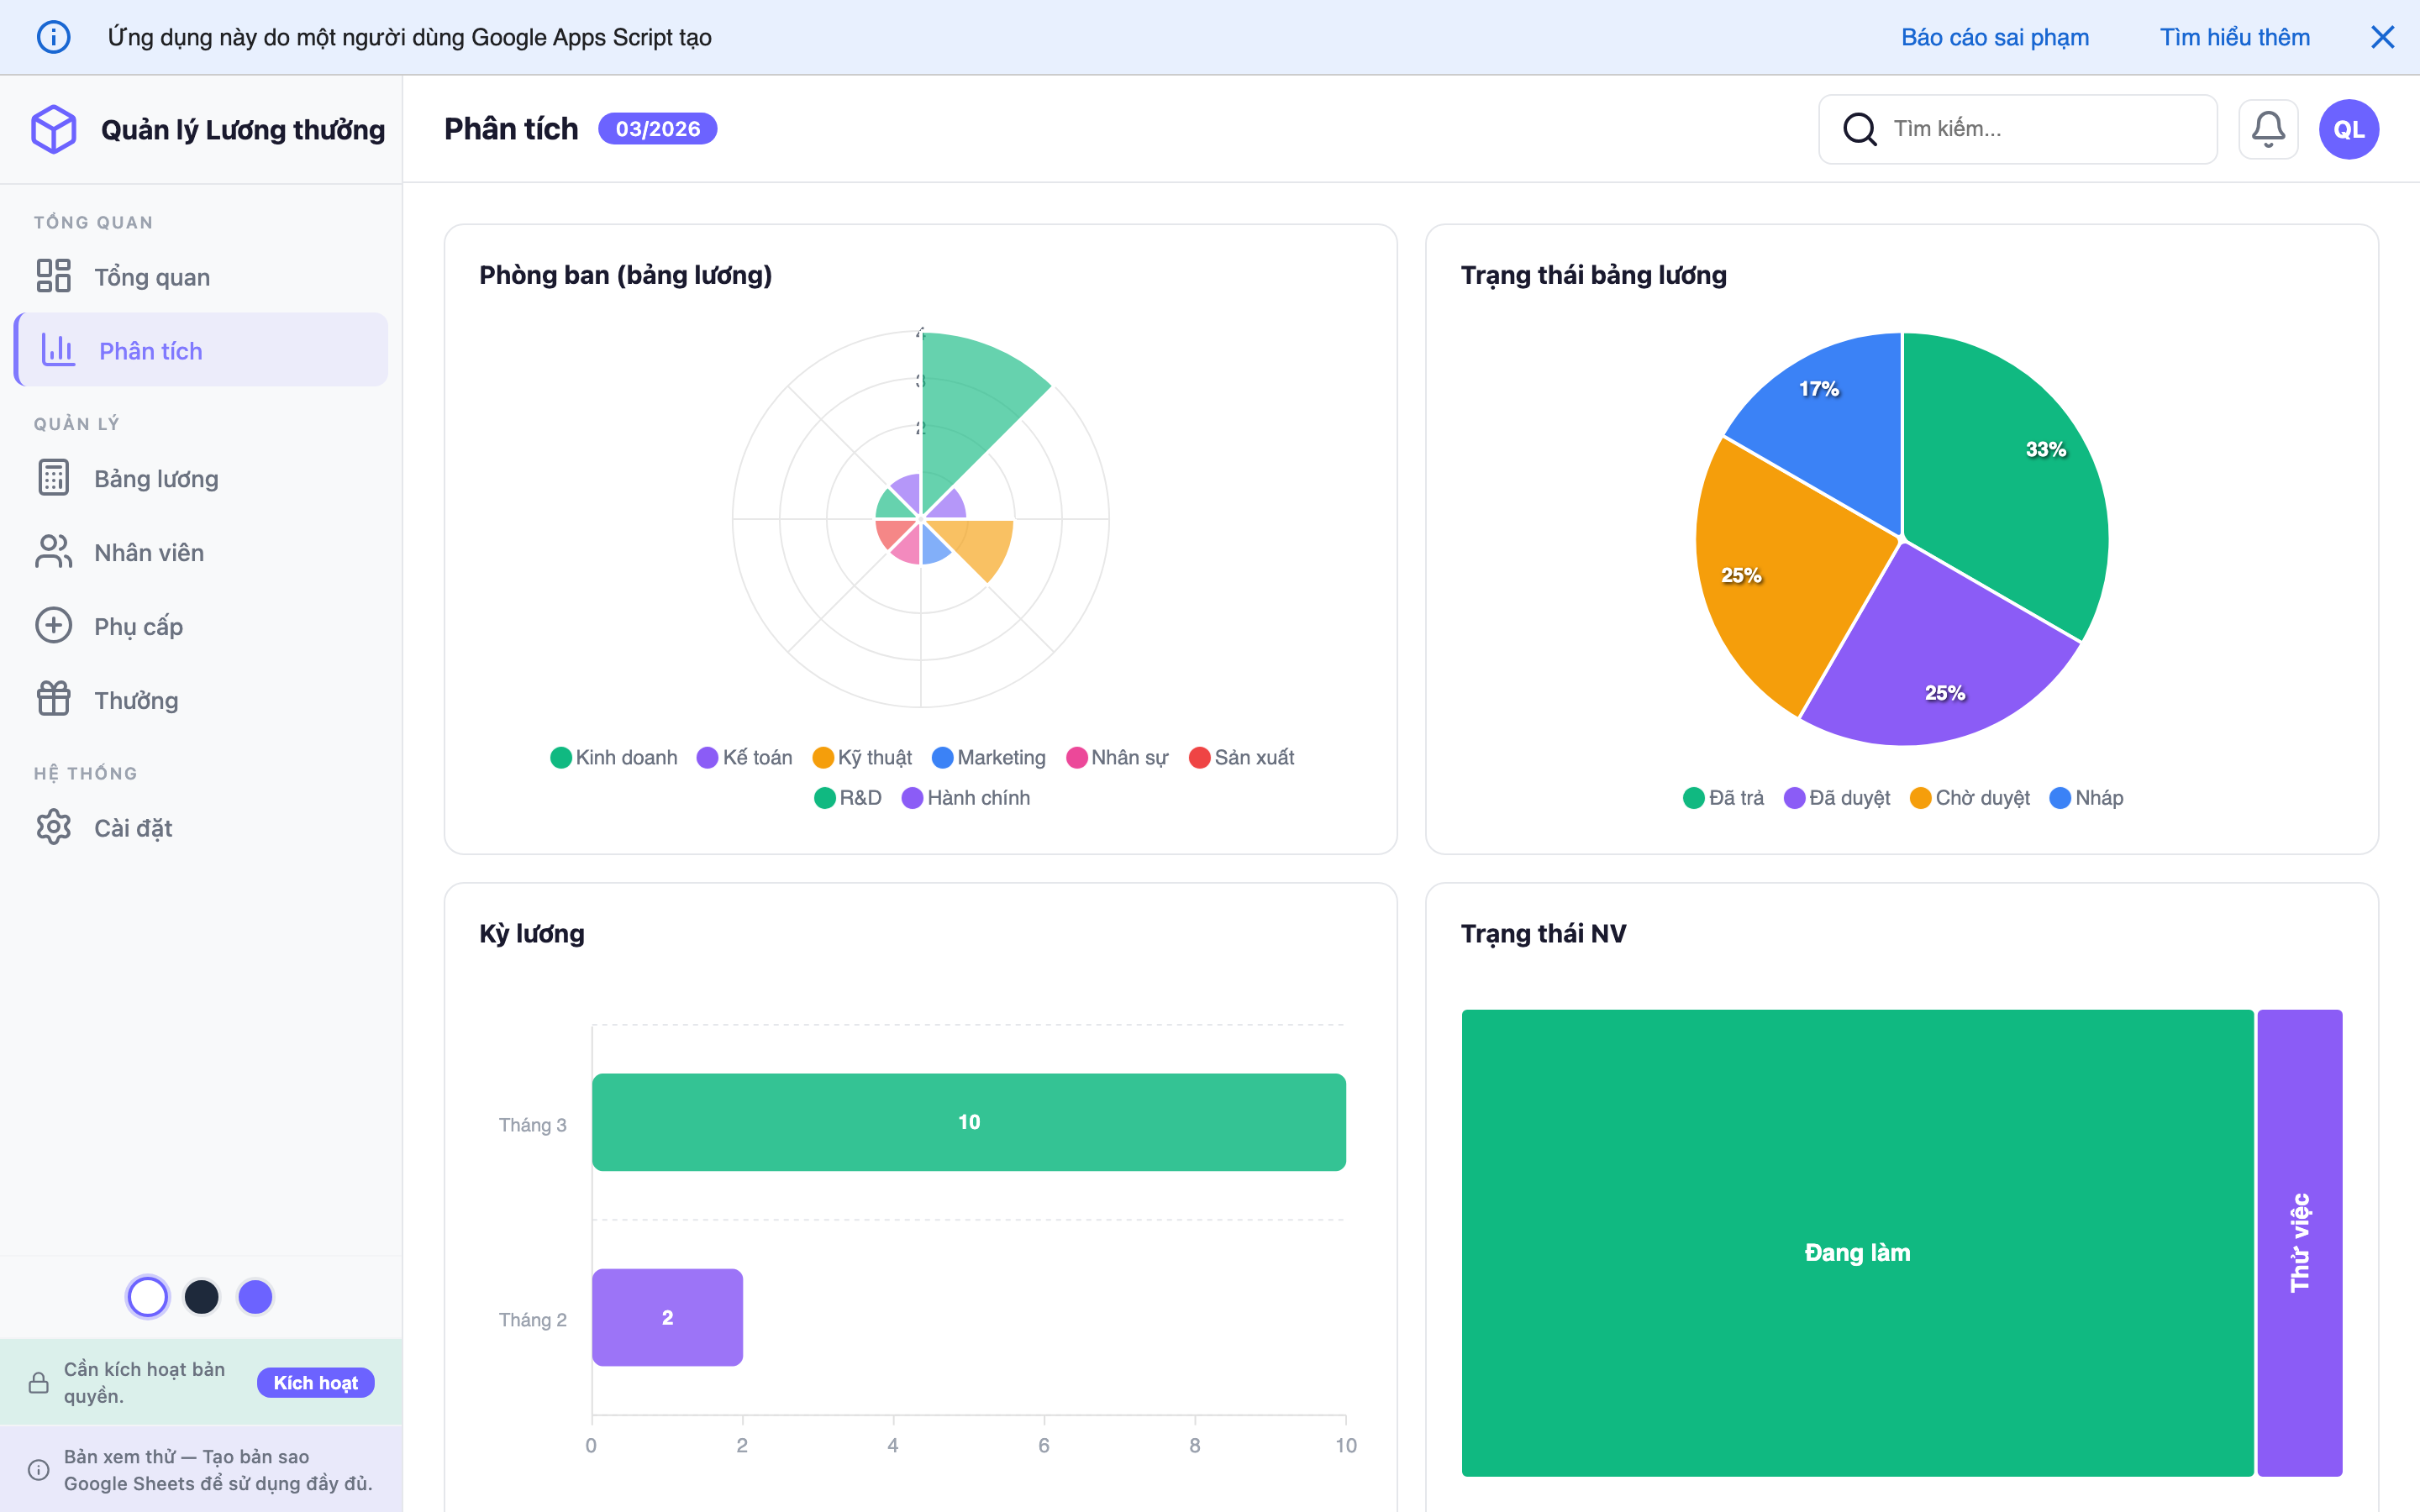Select the Phân tích menu item

tap(150, 351)
